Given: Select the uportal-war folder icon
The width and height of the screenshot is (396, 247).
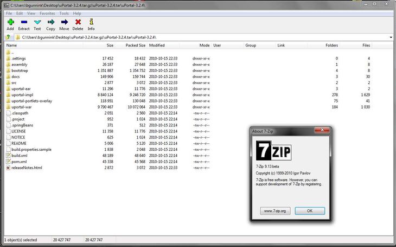Looking at the screenshot, I should coord(8,107).
